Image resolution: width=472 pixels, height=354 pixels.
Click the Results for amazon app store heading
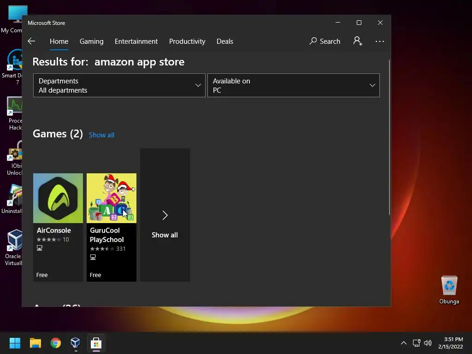click(108, 62)
